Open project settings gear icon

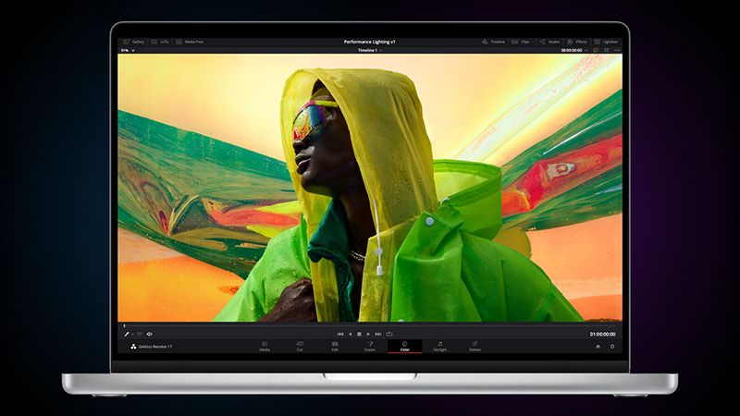point(611,347)
